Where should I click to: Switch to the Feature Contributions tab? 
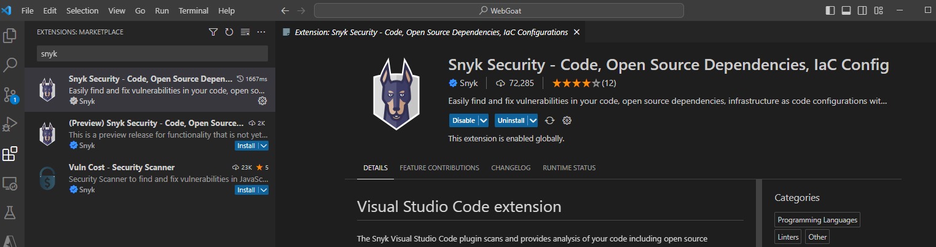(x=439, y=168)
